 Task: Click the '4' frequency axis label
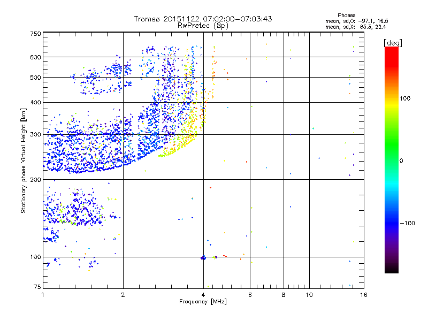pos(203,295)
